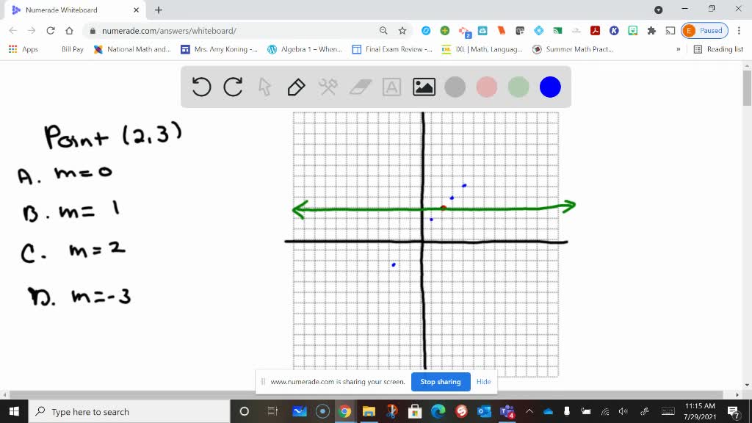This screenshot has height=423, width=752.
Task: Click Hide on the screen sharing banner
Action: (483, 382)
